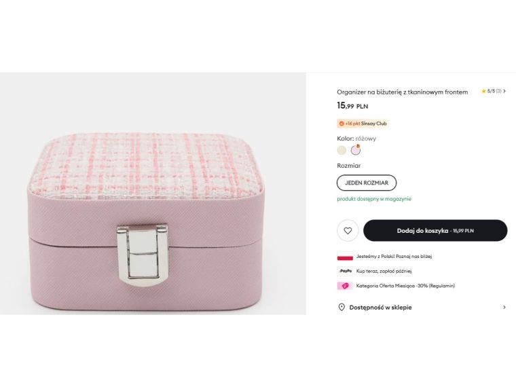Add product to favorites with heart icon

(x=348, y=231)
